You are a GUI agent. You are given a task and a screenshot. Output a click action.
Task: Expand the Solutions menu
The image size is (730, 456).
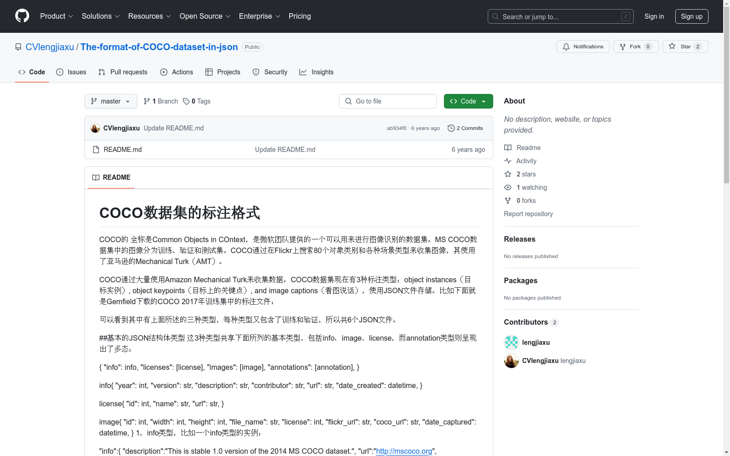101,16
